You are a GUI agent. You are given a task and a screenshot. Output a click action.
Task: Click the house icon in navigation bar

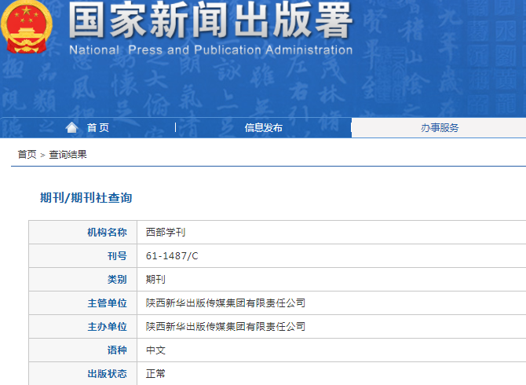[72, 128]
